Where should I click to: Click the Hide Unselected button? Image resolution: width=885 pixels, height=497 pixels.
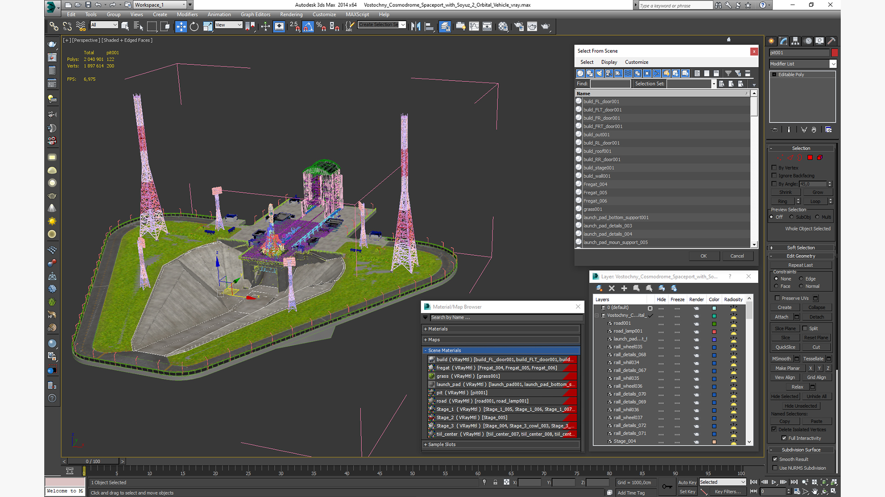click(x=801, y=406)
